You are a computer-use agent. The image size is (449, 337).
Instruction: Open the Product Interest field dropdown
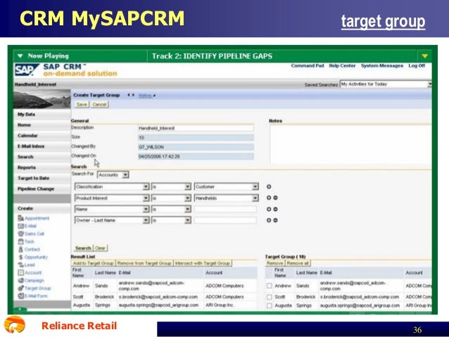[146, 198]
